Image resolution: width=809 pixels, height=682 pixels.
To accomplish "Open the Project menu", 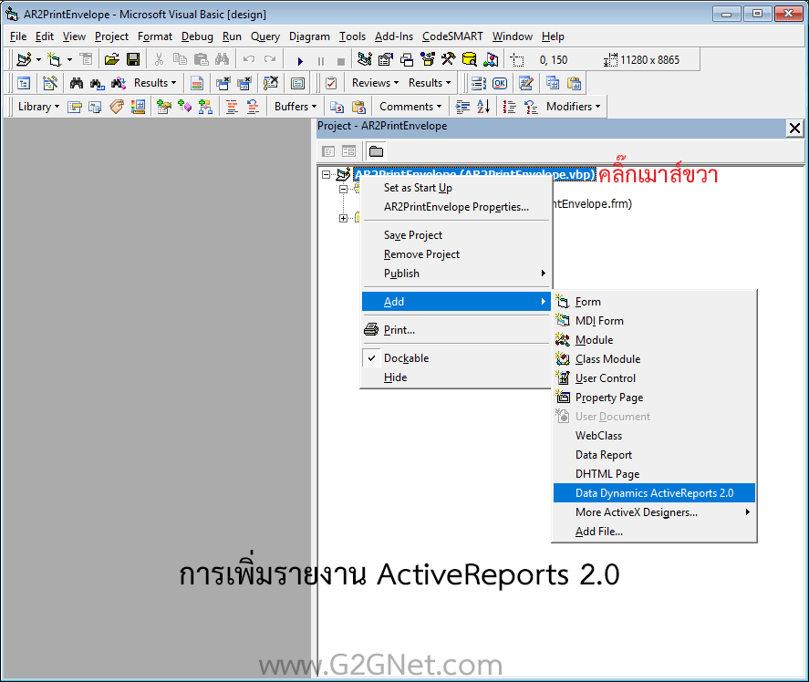I will 111,36.
